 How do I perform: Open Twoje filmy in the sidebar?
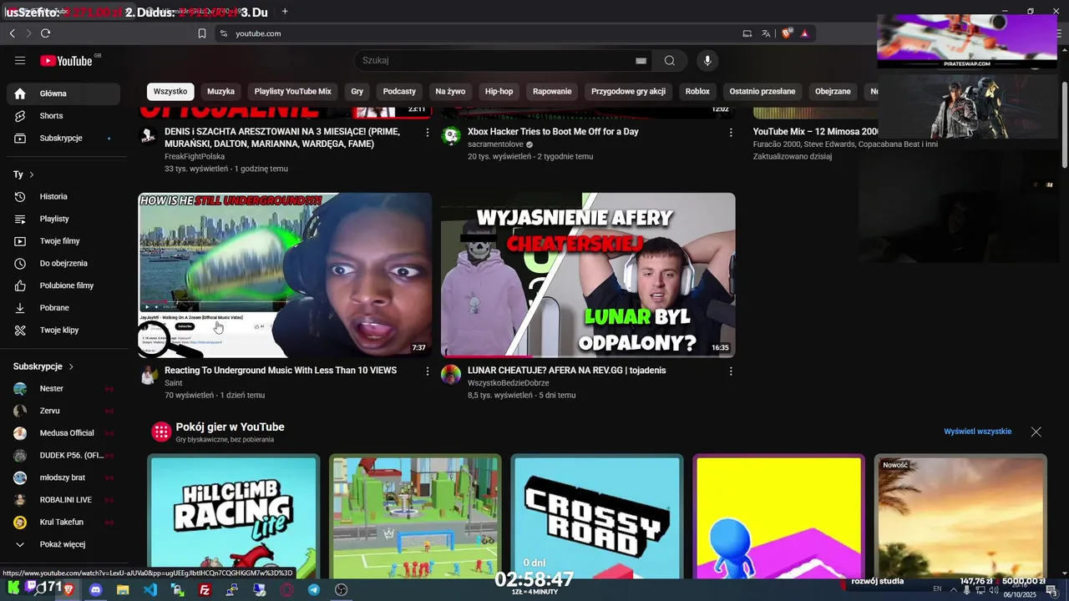[63, 241]
